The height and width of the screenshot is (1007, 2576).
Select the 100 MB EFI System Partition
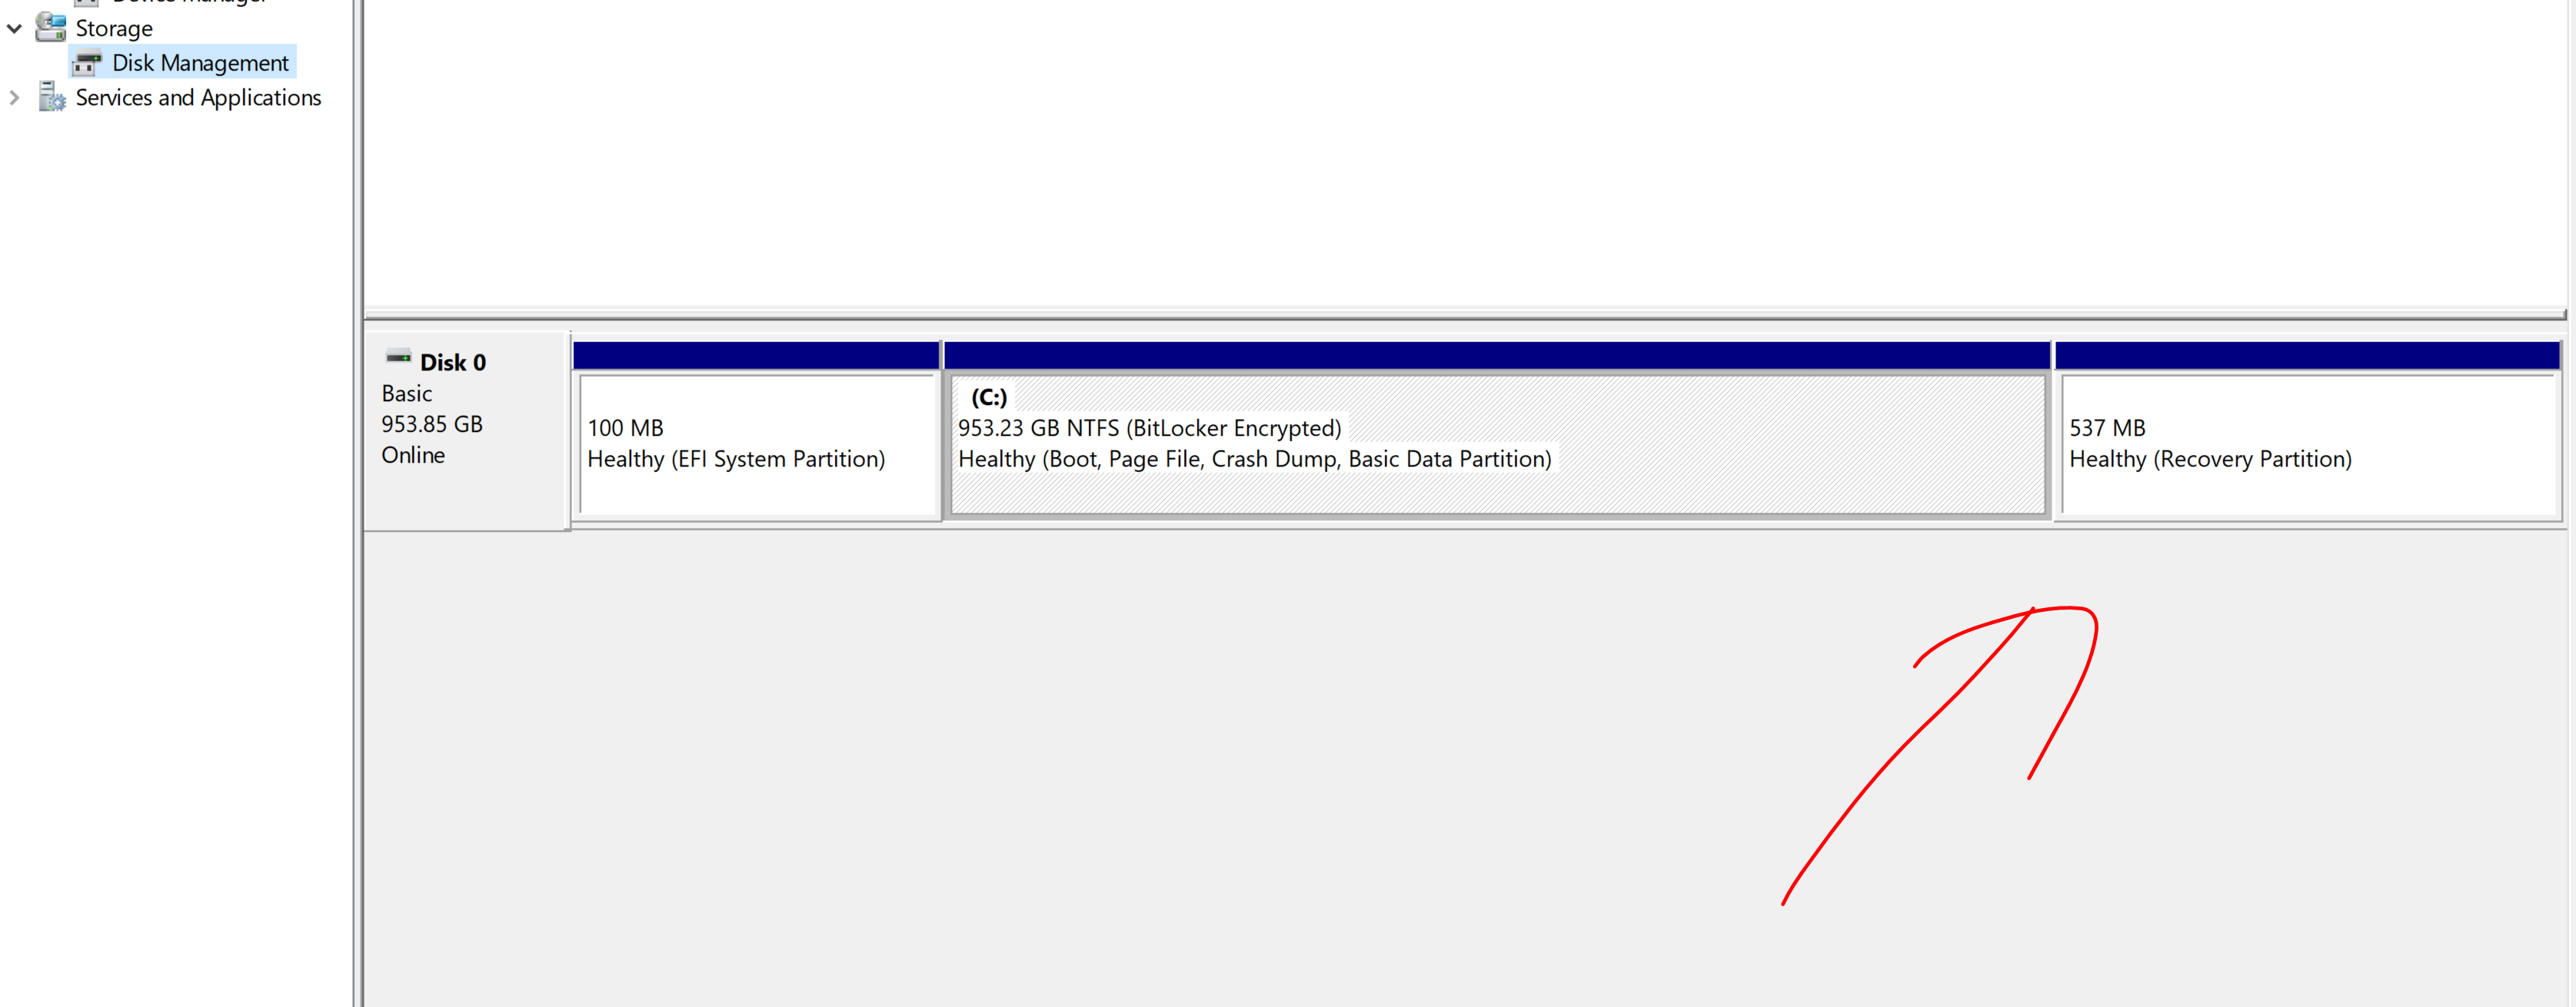click(756, 444)
